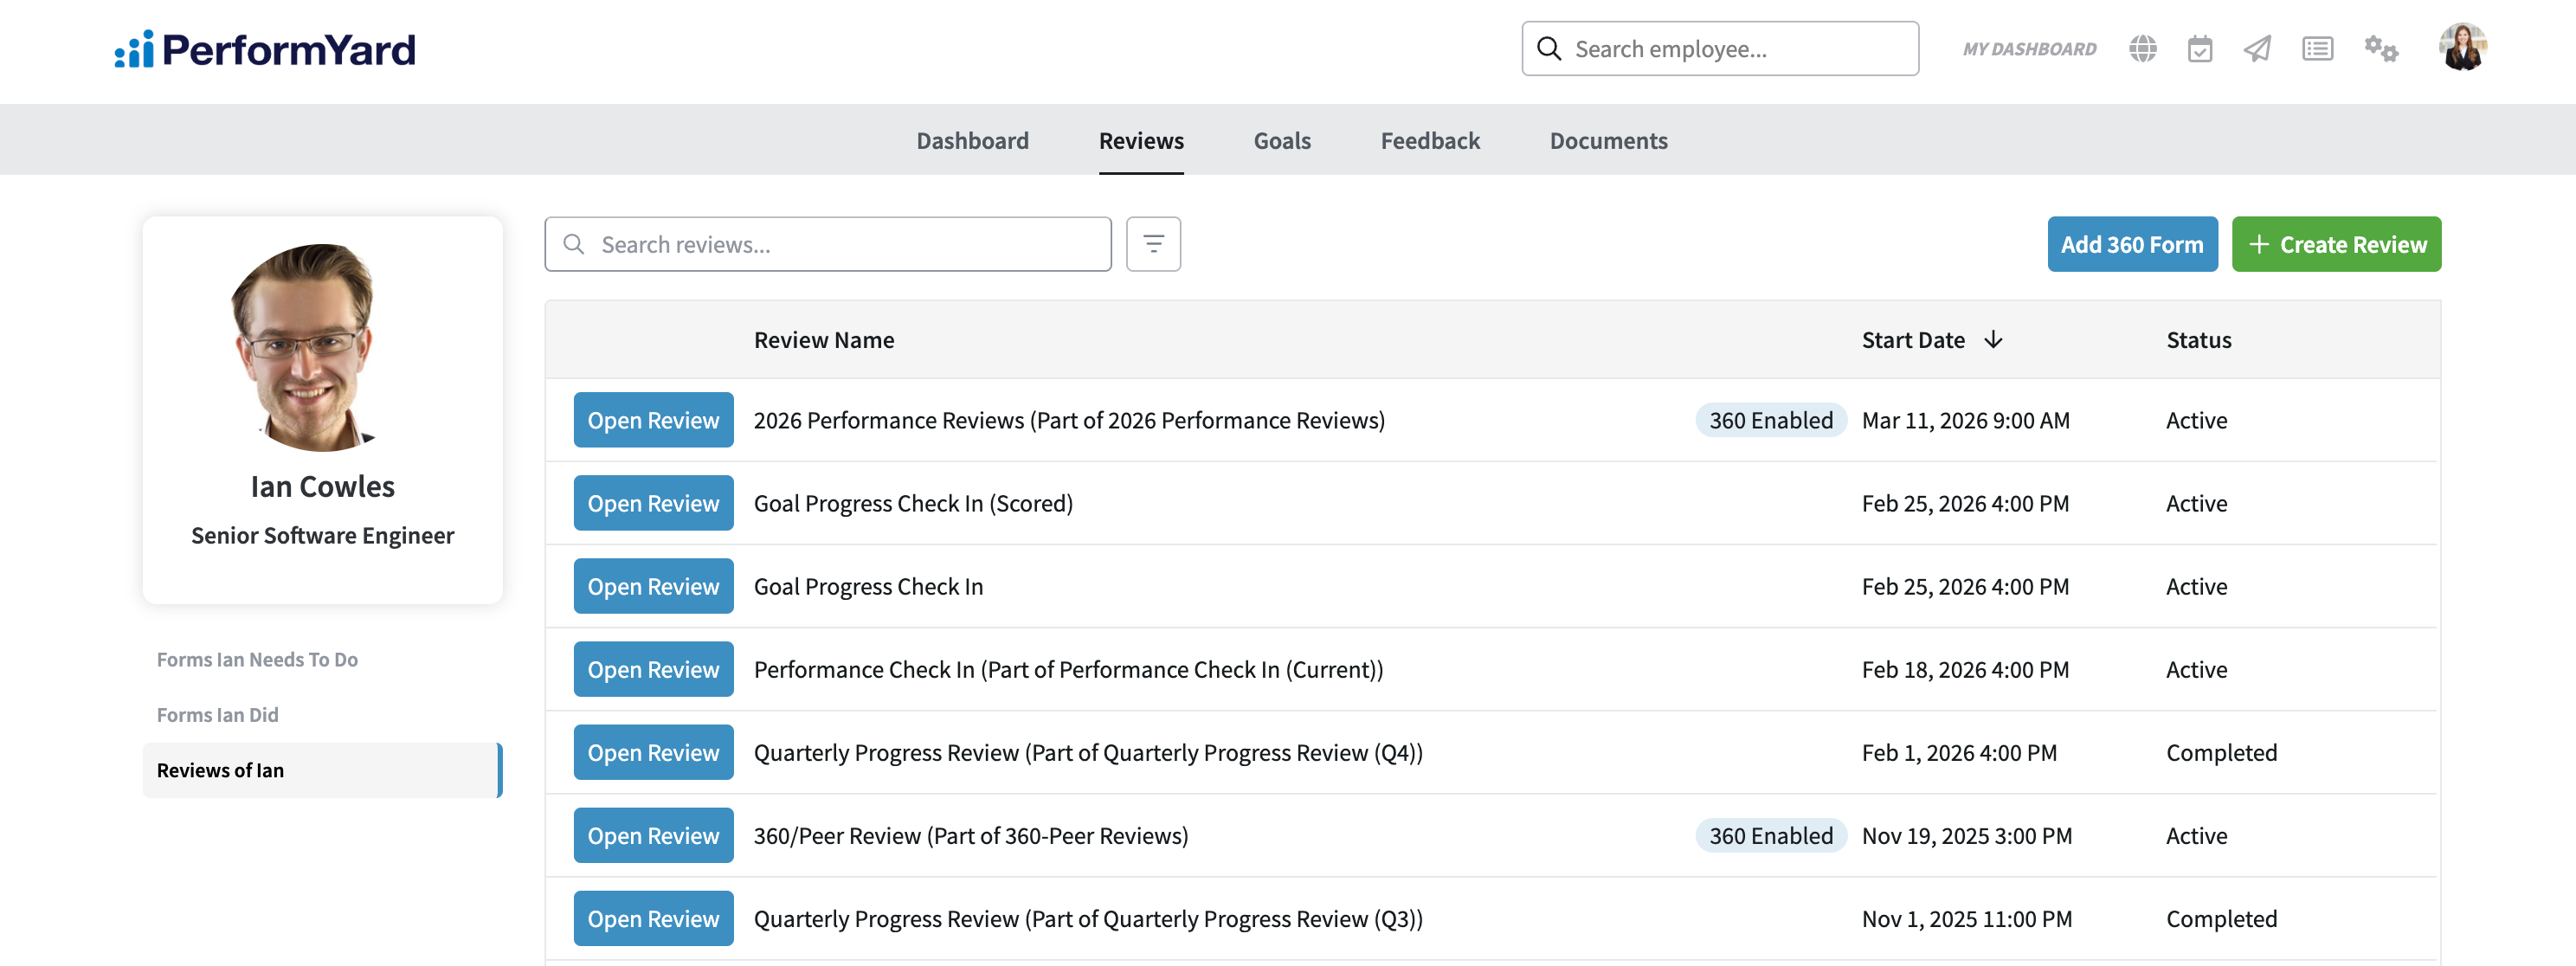Click the globe icon in header
Image resolution: width=2576 pixels, height=966 pixels.
pyautogui.click(x=2142, y=49)
